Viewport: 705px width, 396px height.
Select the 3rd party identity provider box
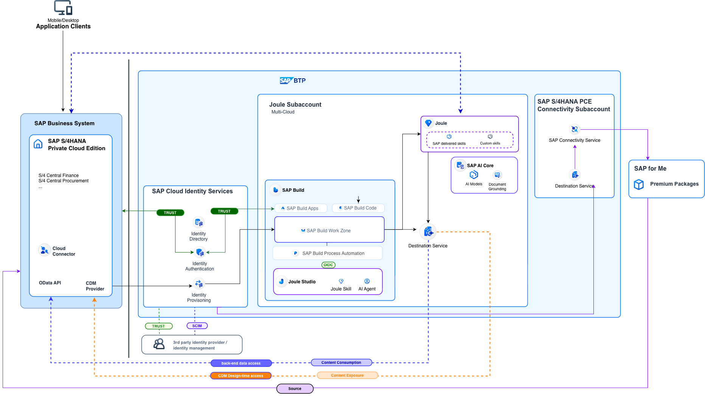tap(192, 345)
